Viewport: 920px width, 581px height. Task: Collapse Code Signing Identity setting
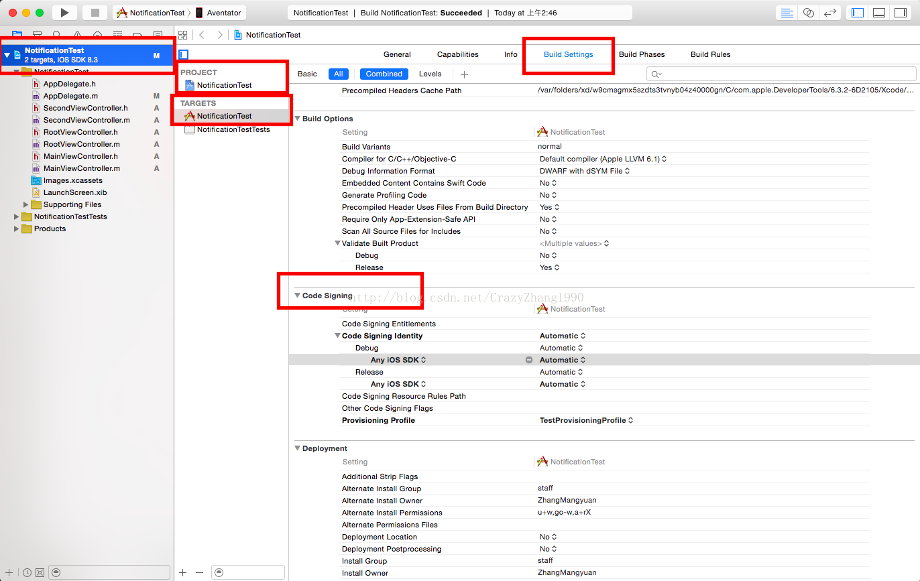[337, 336]
